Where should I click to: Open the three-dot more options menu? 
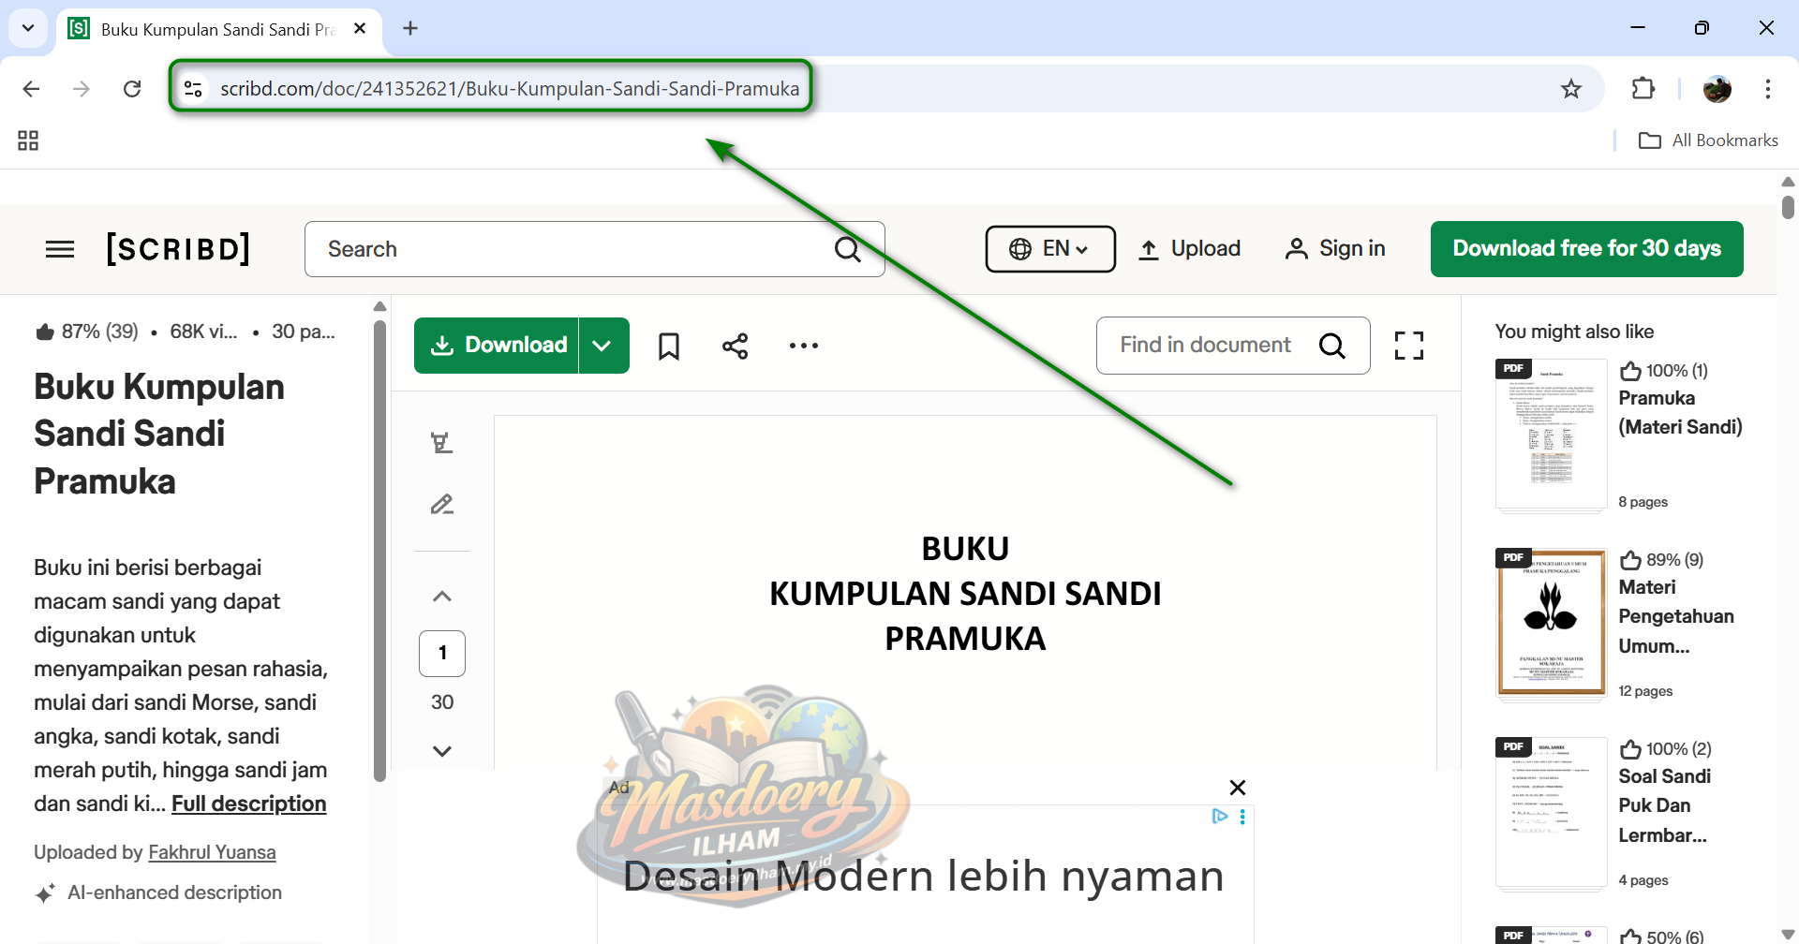pos(803,347)
